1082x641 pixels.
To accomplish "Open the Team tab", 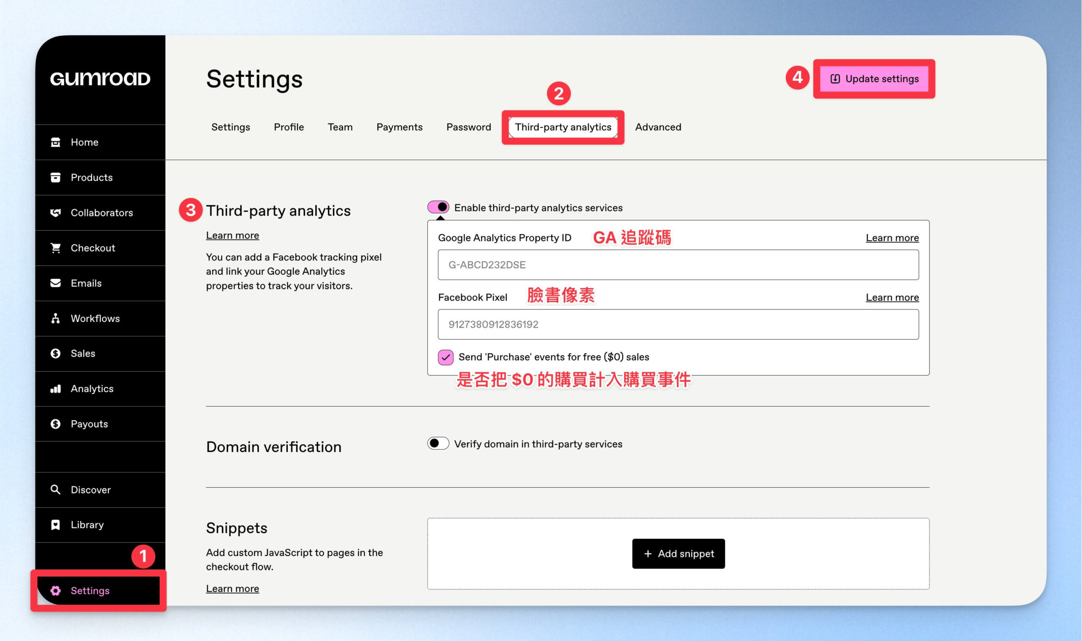I will (340, 127).
